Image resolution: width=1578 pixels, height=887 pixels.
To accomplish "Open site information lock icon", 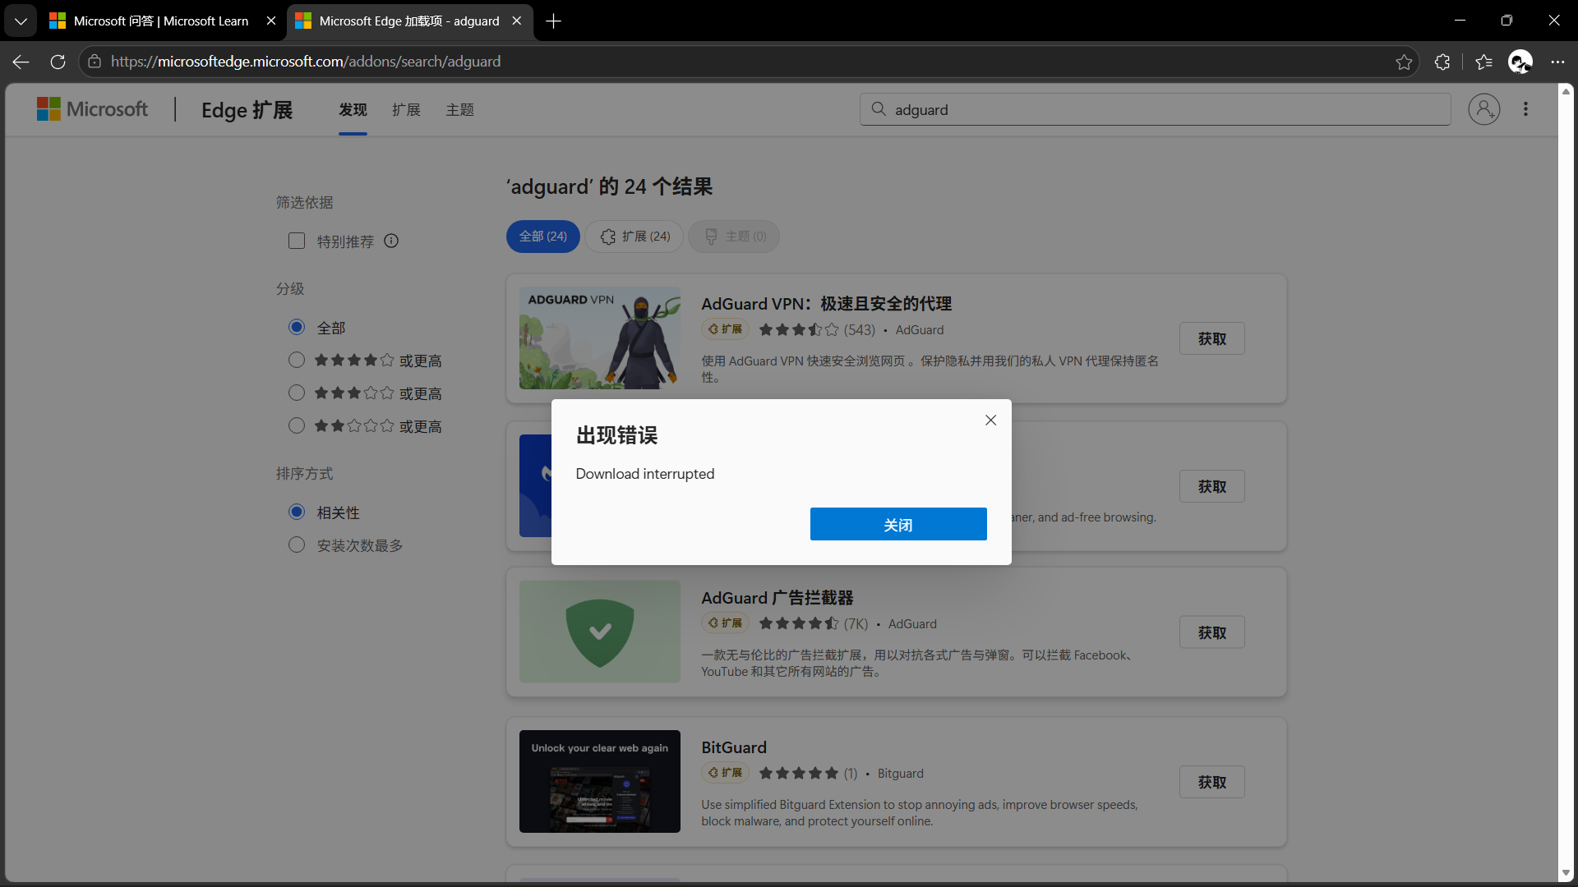I will point(95,62).
